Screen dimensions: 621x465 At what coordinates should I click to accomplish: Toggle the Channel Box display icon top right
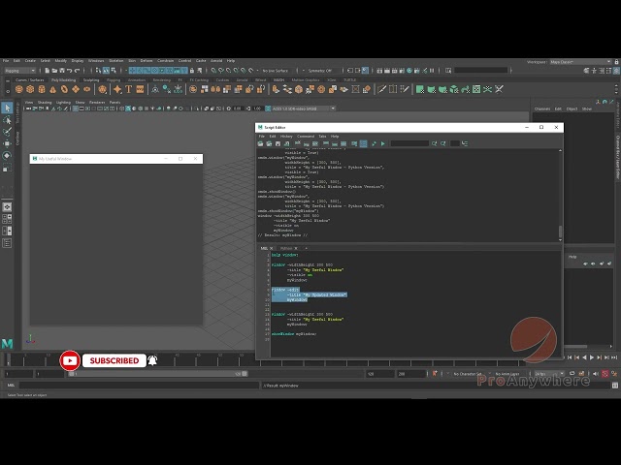point(617,71)
